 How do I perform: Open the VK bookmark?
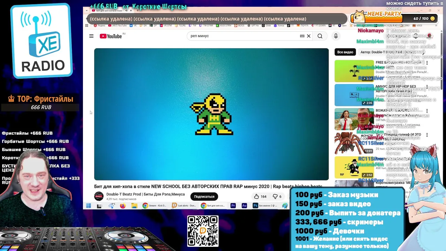(133, 25)
